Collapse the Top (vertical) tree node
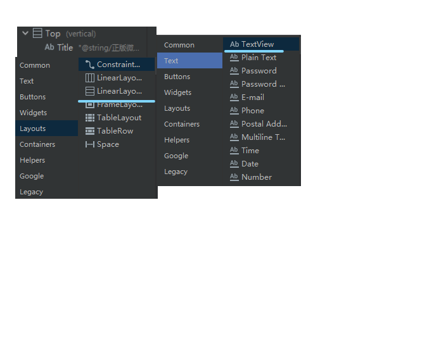Image resolution: width=441 pixels, height=357 pixels. coord(25,33)
